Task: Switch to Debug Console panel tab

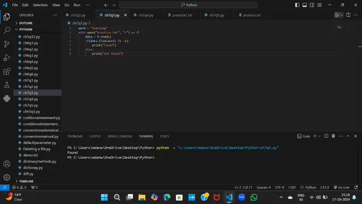Action: click(x=120, y=136)
